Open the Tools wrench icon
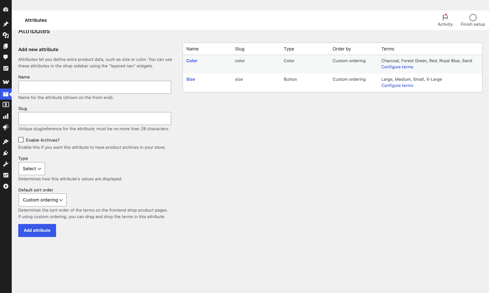Image resolution: width=489 pixels, height=293 pixels. (6, 164)
